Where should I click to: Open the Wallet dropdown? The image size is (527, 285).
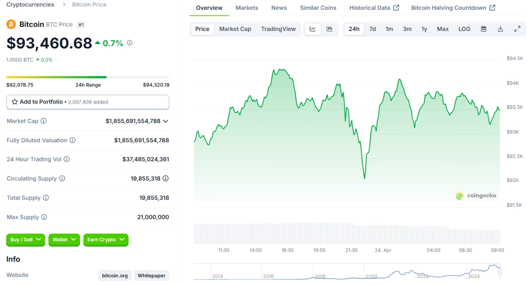pos(64,240)
